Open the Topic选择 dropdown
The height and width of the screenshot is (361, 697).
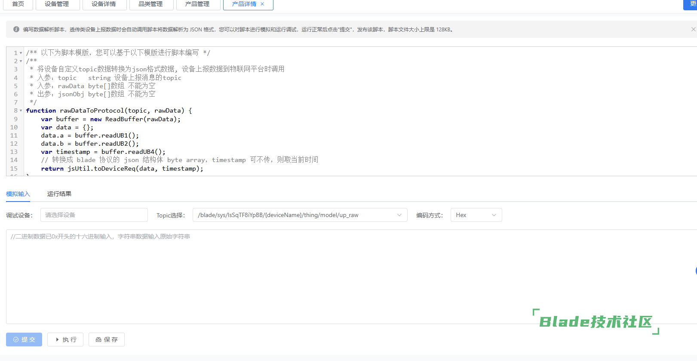point(300,215)
